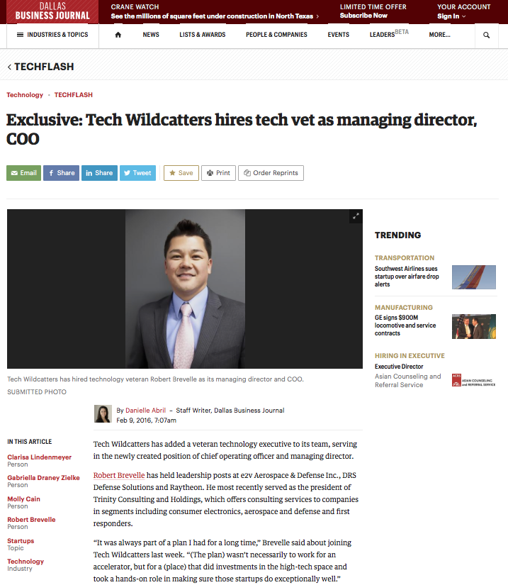Go to the home icon in navigation
The image size is (508, 585).
[x=118, y=35]
